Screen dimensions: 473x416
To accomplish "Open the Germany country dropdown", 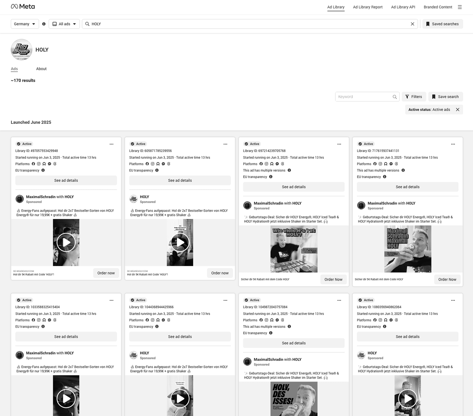I will pos(25,24).
